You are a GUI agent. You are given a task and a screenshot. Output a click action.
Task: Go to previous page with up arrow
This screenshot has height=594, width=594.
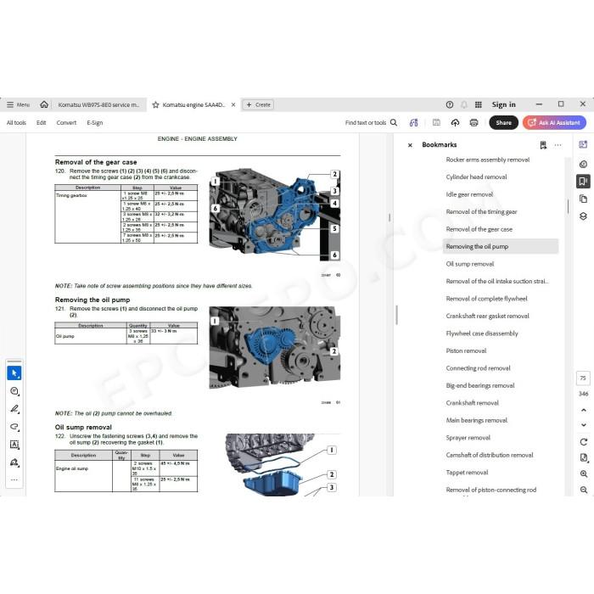tap(584, 410)
